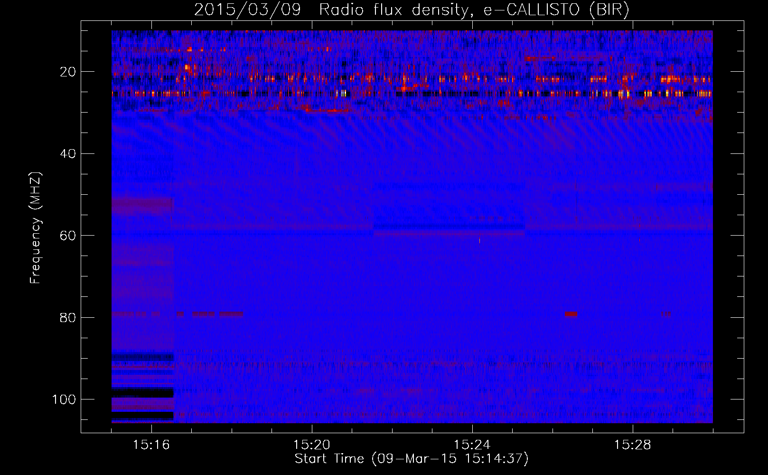Image resolution: width=768 pixels, height=475 pixels.
Task: Select the 15:28 time tick label
Action: (633, 445)
